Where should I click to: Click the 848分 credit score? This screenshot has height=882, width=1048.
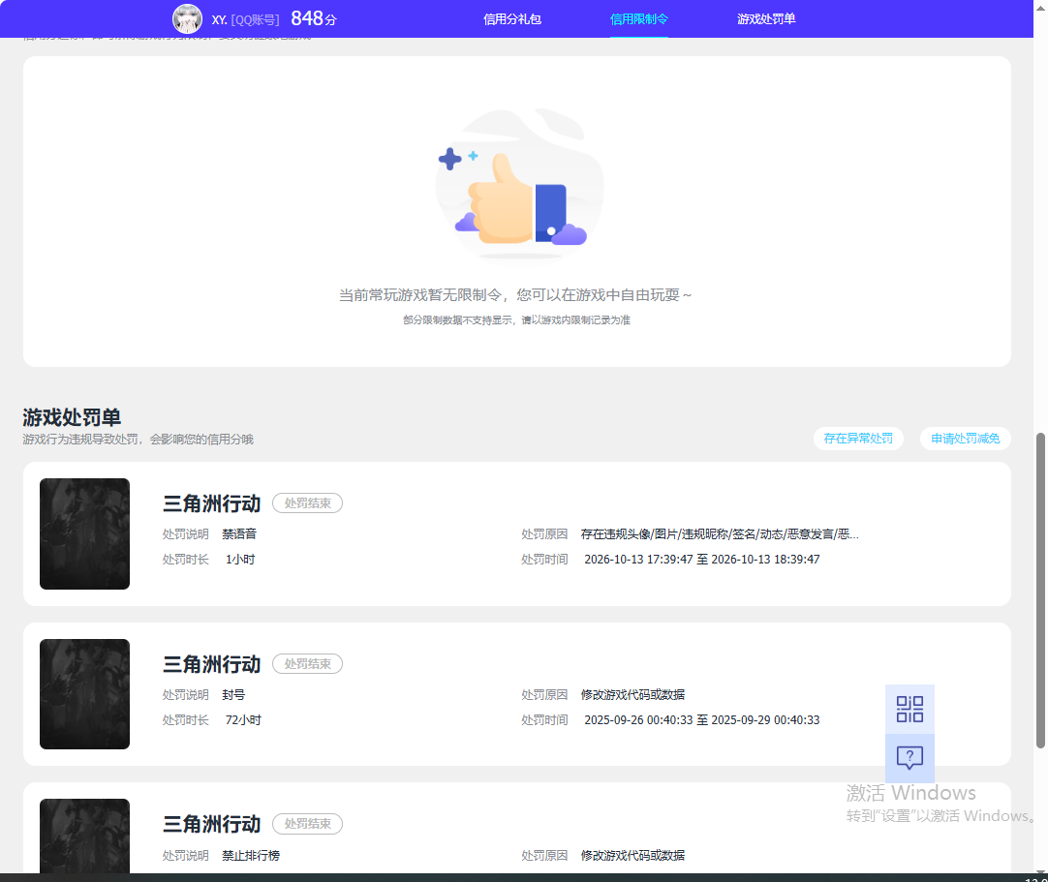pos(314,18)
